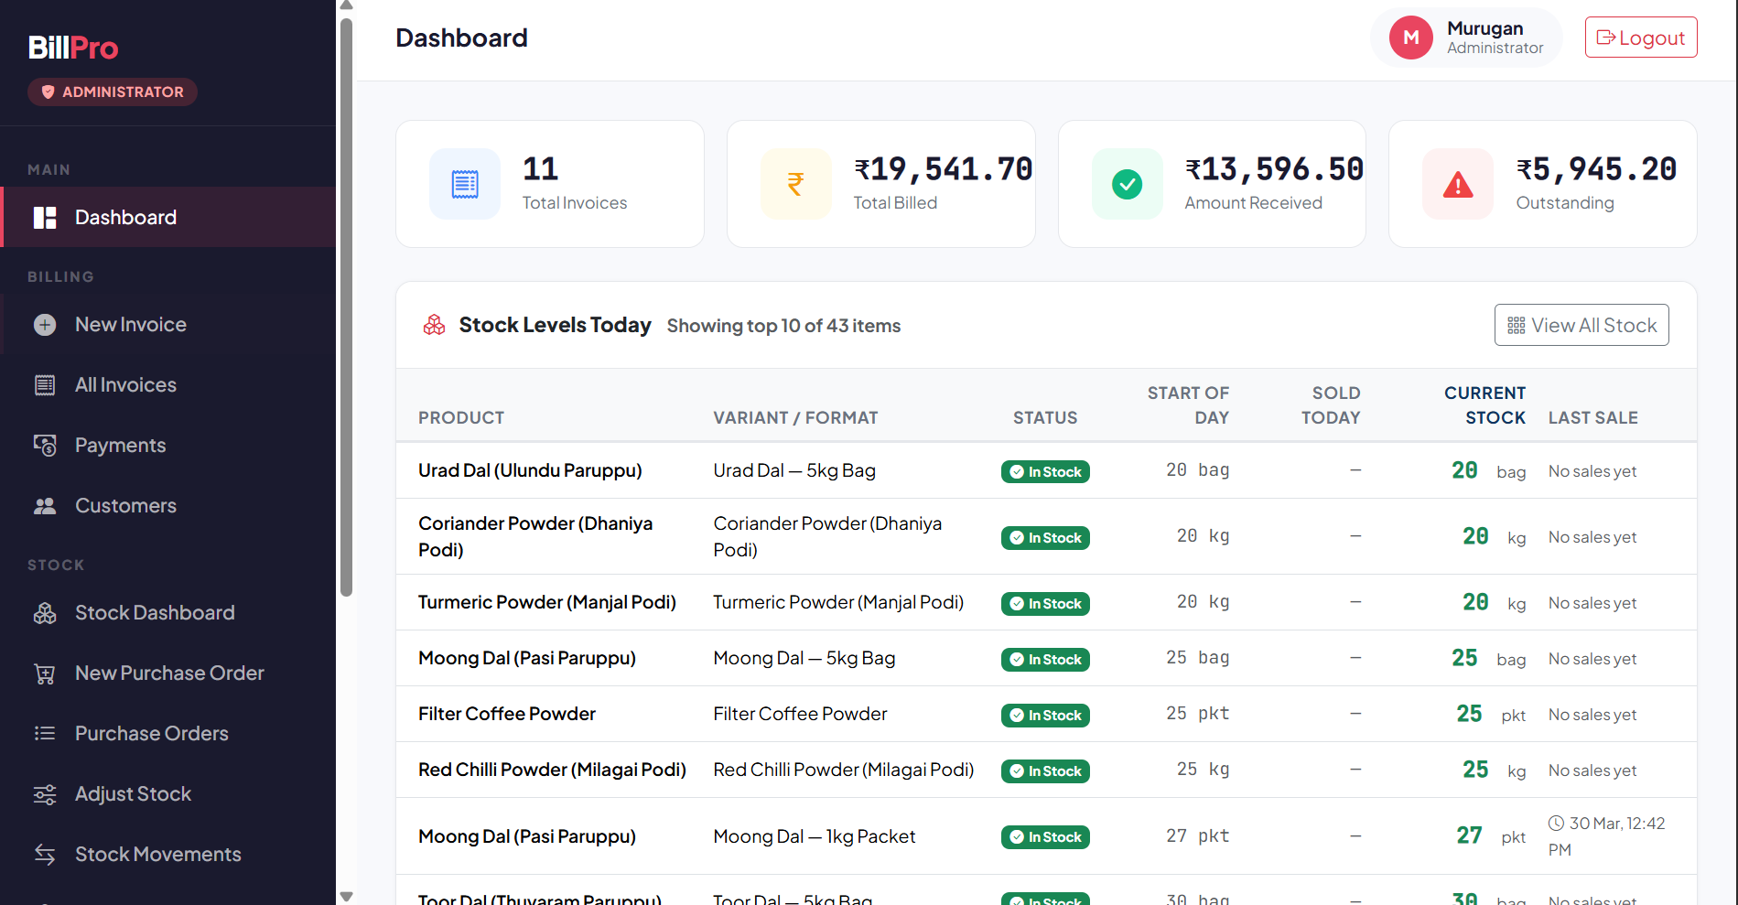Click last sale 30 Mar, 12:42 PM
The image size is (1738, 905).
tap(1607, 836)
